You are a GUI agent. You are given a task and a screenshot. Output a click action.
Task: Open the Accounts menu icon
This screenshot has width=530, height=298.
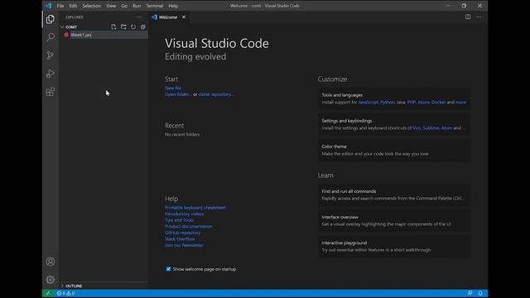51,262
